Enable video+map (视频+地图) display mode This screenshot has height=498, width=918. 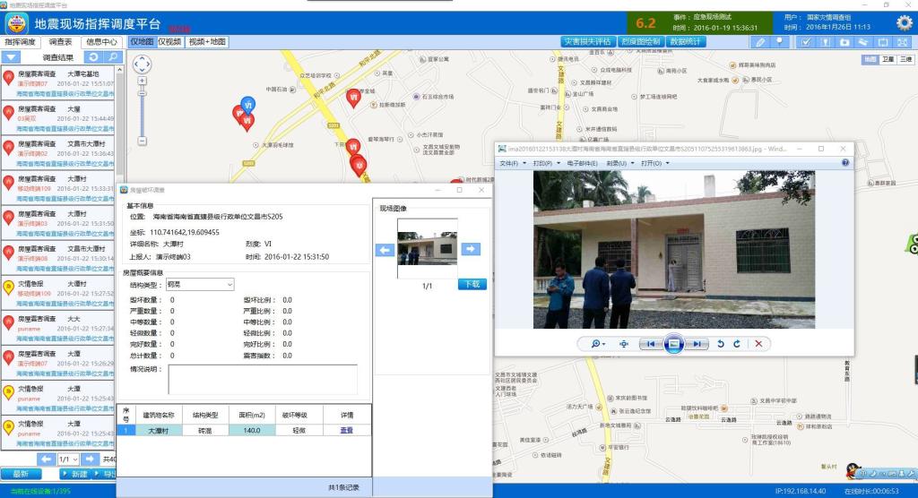[207, 42]
